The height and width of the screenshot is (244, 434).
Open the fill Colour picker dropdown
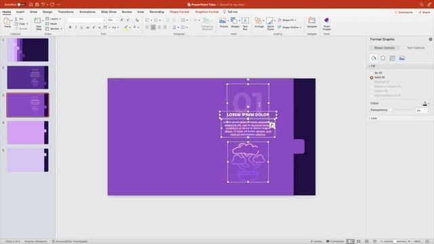[426, 103]
